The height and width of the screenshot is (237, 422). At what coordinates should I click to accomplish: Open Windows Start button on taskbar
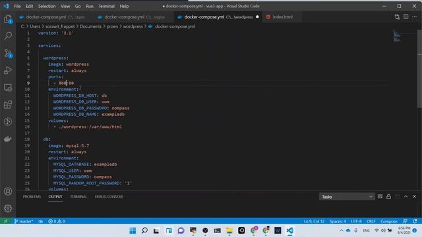(133, 230)
